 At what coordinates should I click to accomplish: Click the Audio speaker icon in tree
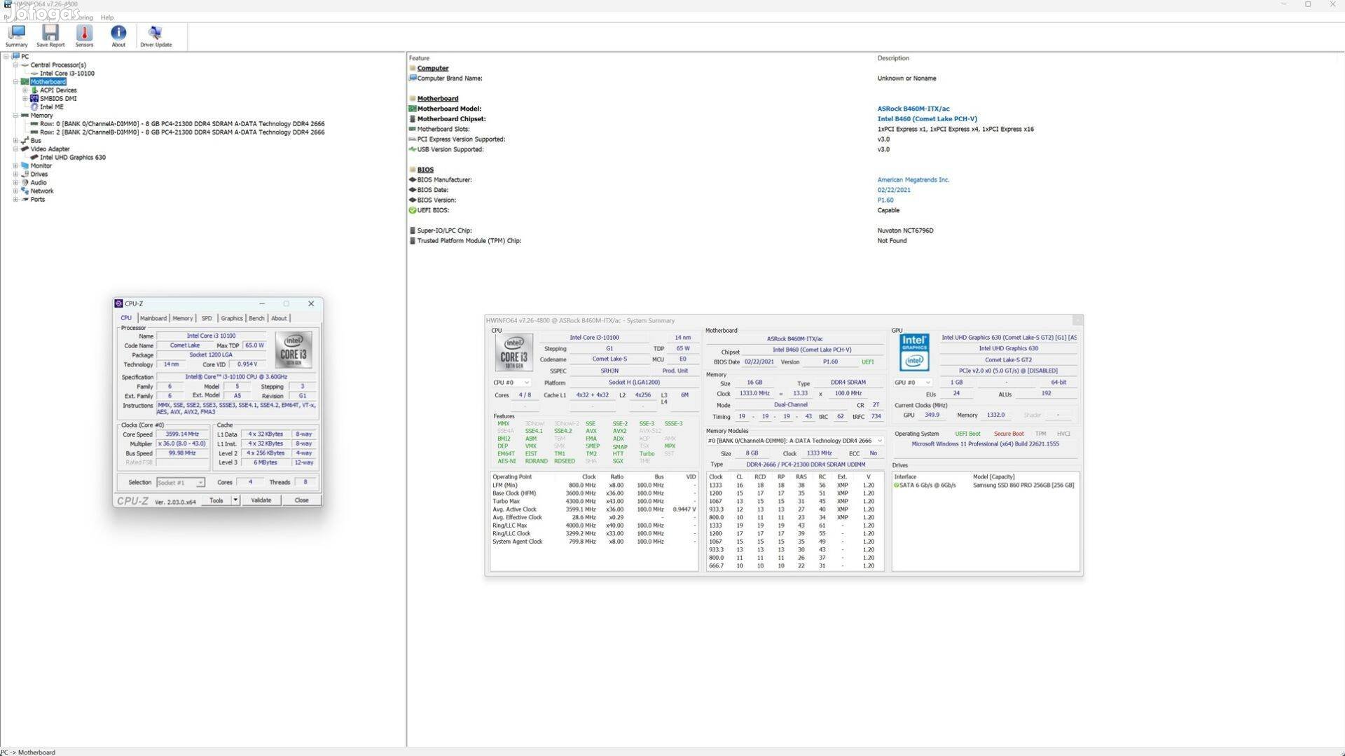25,183
